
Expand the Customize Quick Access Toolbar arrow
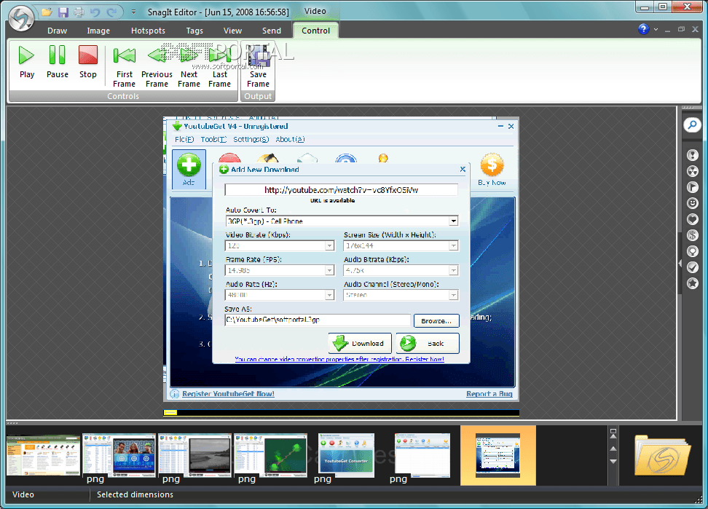tap(133, 12)
